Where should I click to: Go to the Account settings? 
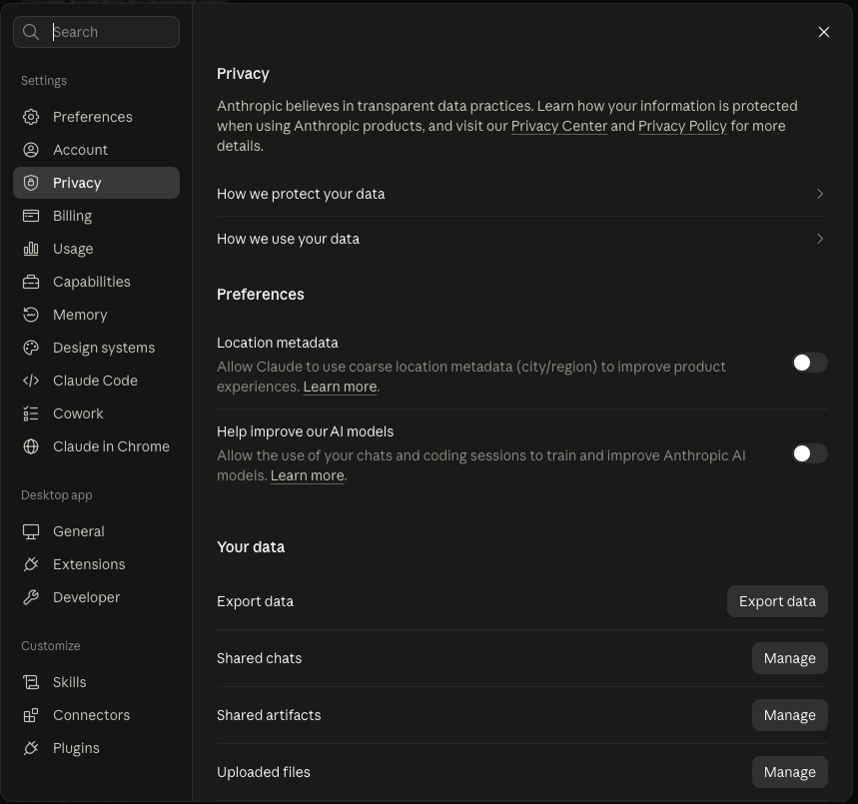[x=96, y=150]
